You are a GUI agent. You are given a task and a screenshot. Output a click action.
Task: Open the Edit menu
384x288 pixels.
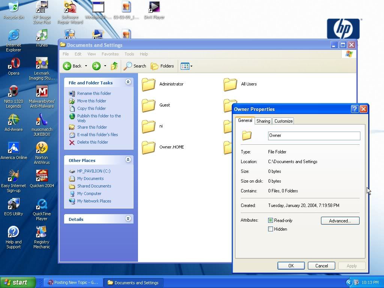point(78,54)
